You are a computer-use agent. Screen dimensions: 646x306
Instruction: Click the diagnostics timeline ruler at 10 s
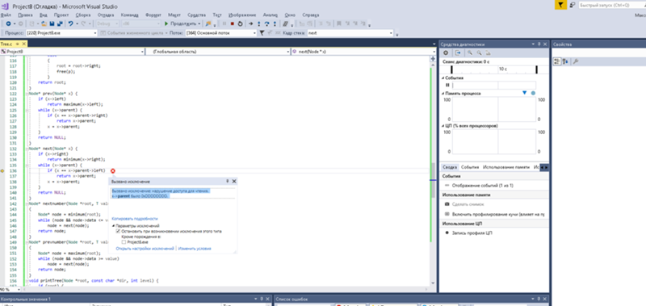(x=502, y=69)
